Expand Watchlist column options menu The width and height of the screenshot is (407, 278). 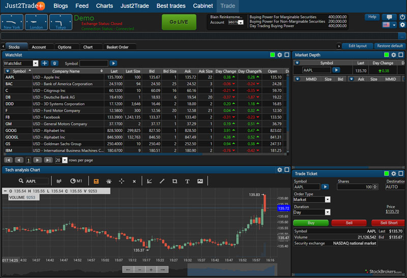click(x=8, y=71)
